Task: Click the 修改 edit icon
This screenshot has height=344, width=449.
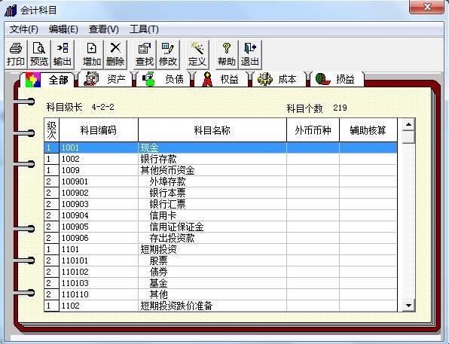Action: tap(168, 54)
